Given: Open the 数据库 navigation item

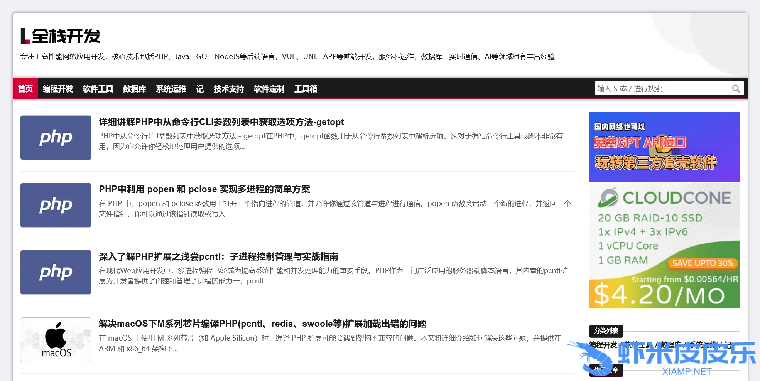Looking at the screenshot, I should click(135, 89).
